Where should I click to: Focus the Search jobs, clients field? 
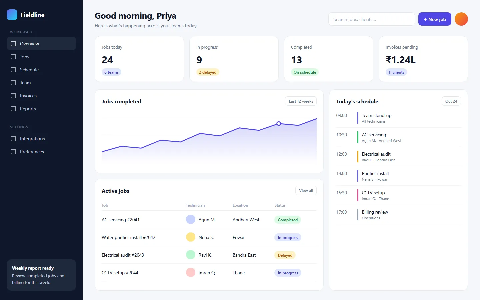pos(372,19)
